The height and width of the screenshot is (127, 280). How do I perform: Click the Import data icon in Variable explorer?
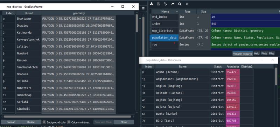tap(152, 4)
